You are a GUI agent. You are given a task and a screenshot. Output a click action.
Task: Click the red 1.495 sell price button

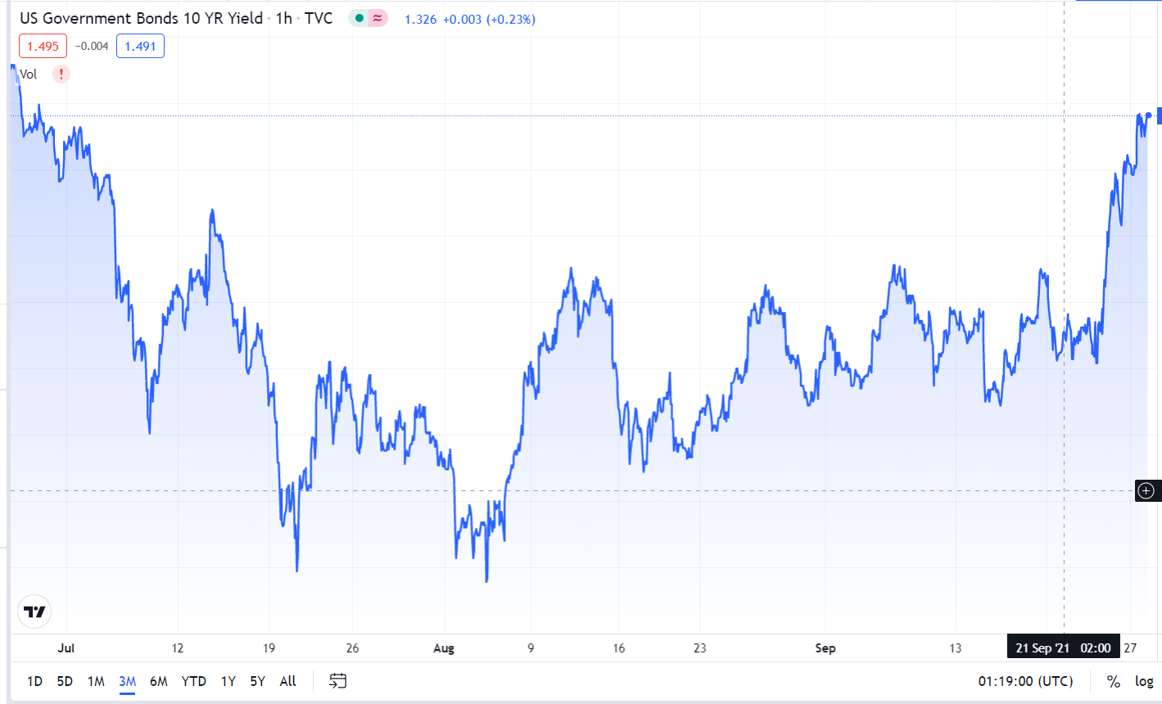[x=43, y=47]
